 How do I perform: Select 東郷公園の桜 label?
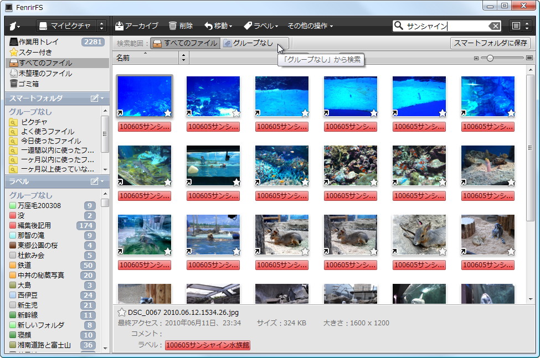coord(53,246)
